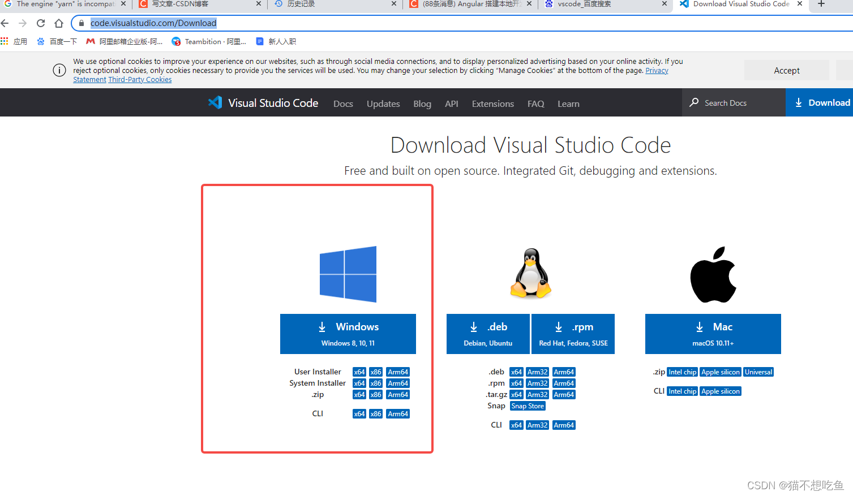Open the Extensions menu item
Image resolution: width=853 pixels, height=496 pixels.
pos(493,103)
